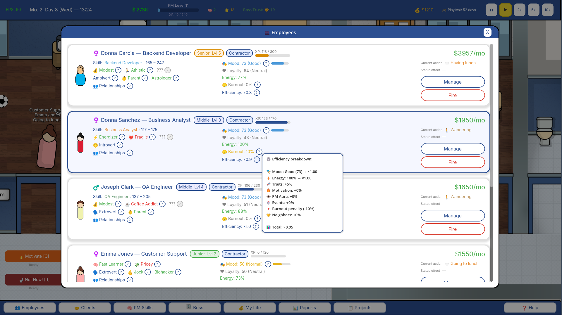Close the Employees dialog with X
This screenshot has height=315, width=562.
487,32
